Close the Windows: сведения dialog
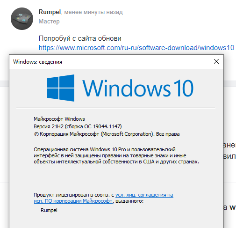 (216, 61)
